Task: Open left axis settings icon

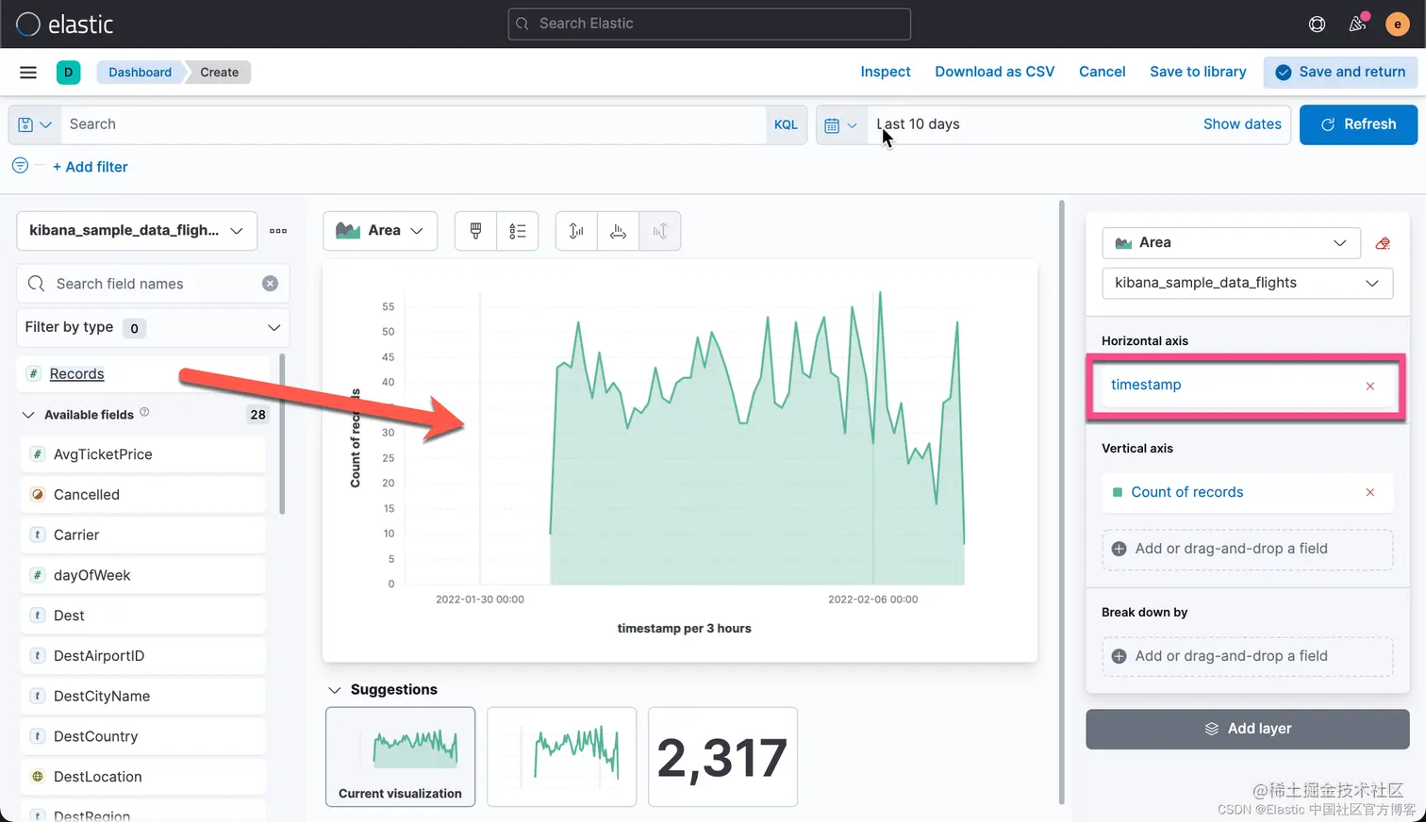Action: click(x=576, y=231)
